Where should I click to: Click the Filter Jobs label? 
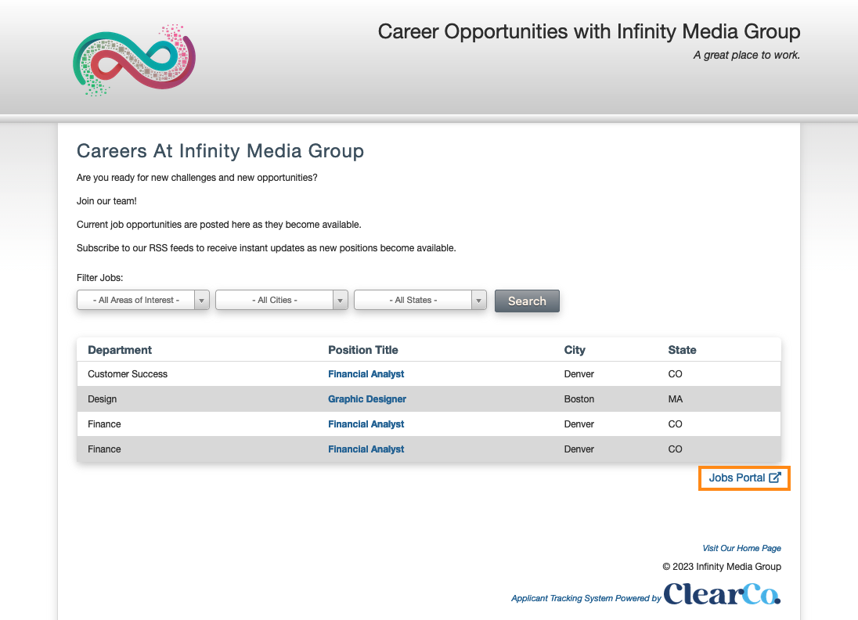tap(99, 277)
